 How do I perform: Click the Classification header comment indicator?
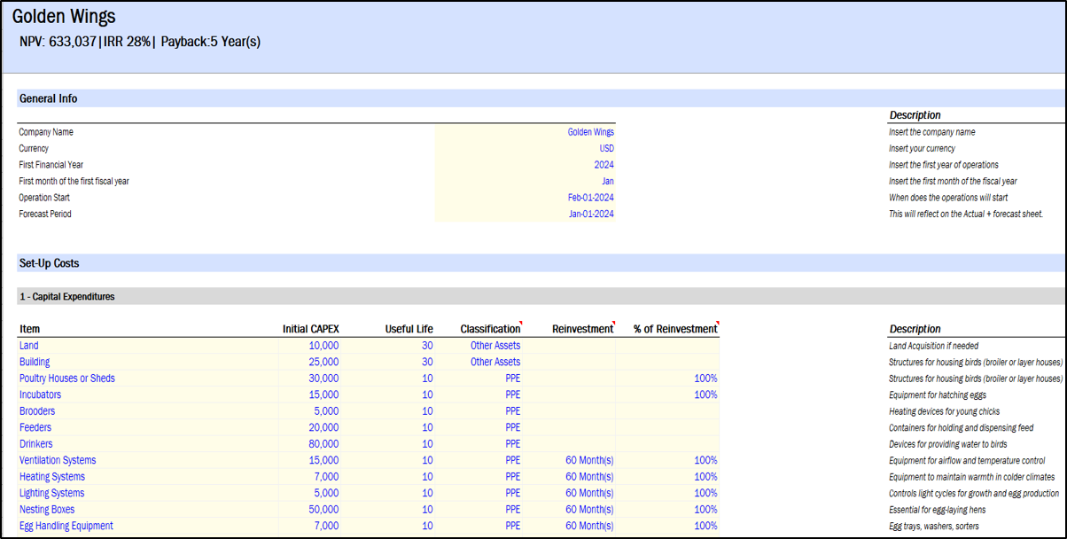(x=522, y=324)
